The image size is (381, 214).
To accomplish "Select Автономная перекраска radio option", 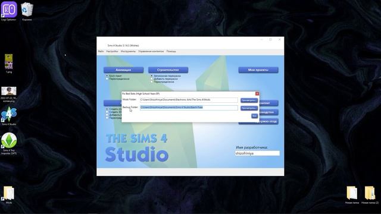I will click(x=152, y=76).
